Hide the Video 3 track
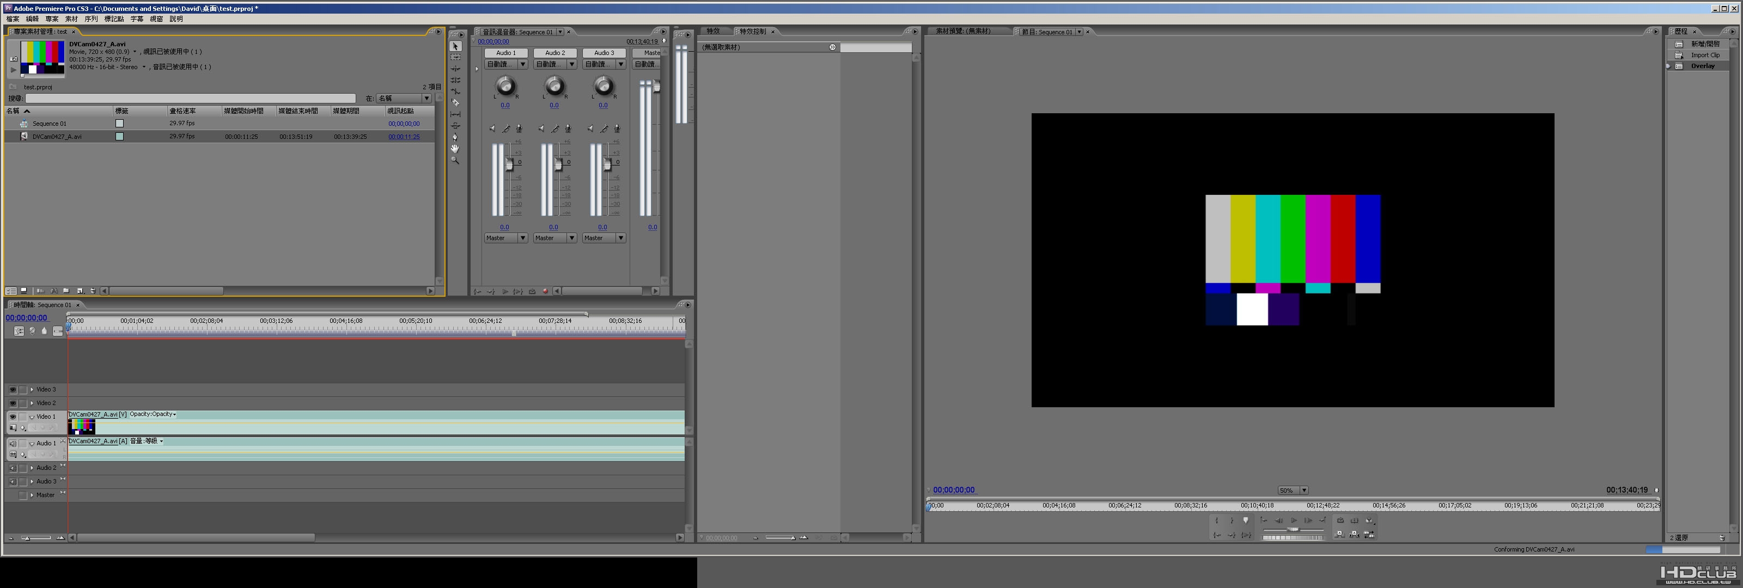The width and height of the screenshot is (1743, 588). [12, 390]
